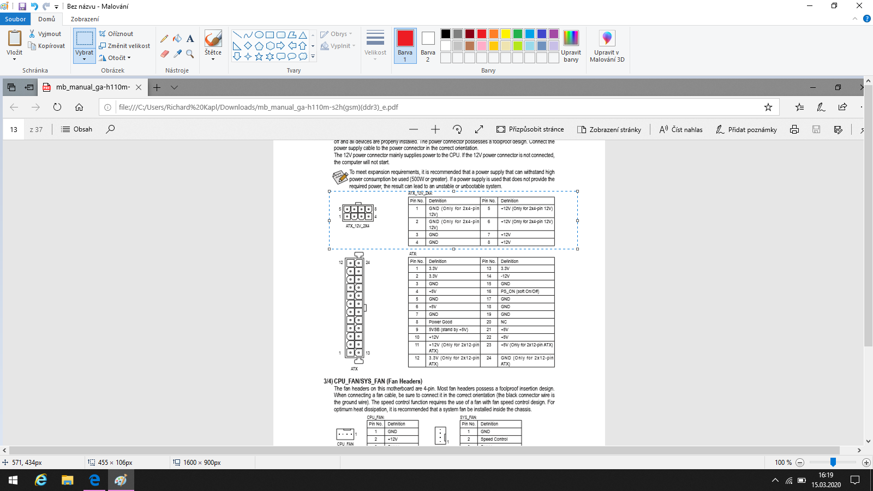Select Barva 1 color slot
Viewport: 873px width, 491px height.
coord(405,45)
